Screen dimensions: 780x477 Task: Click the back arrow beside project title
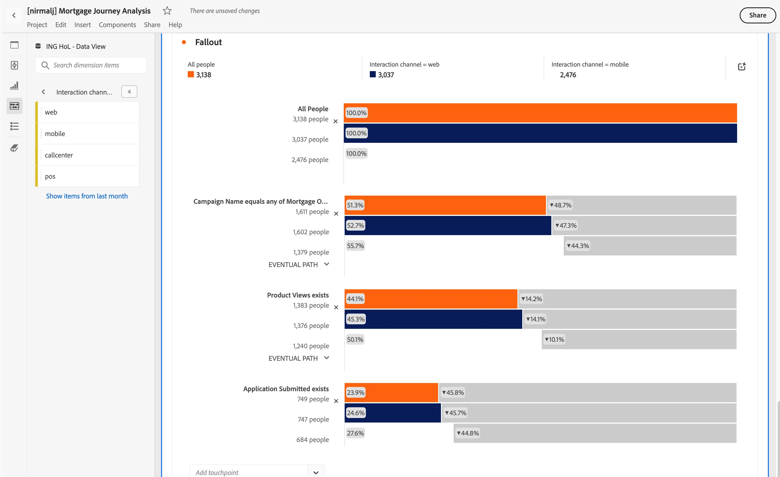click(14, 15)
